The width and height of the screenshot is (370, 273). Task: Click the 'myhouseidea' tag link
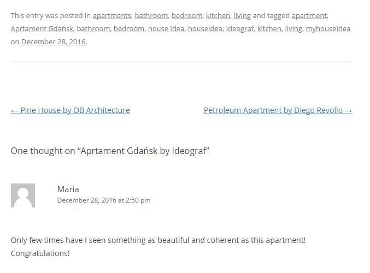328,28
